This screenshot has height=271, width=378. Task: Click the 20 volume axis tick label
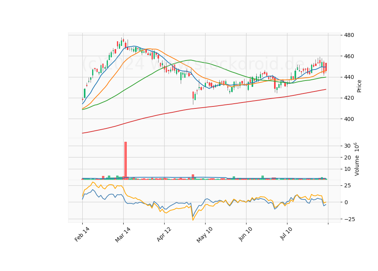(x=347, y=157)
